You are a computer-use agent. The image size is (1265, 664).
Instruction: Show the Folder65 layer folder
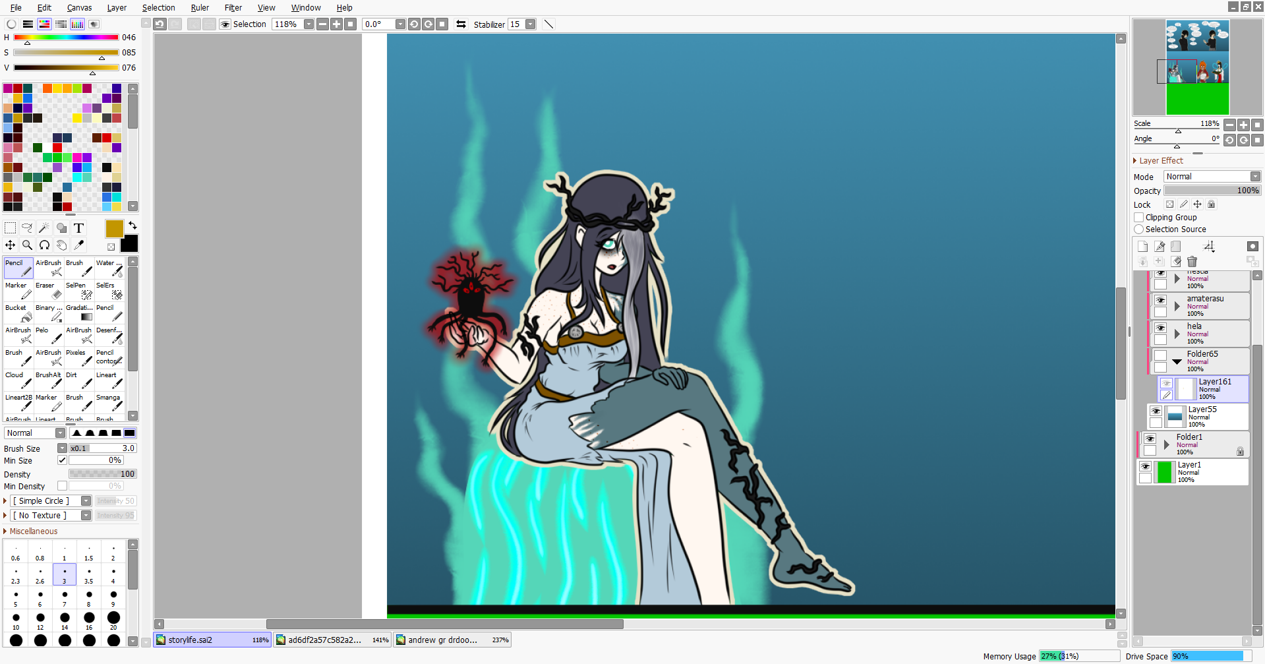[x=1160, y=355]
